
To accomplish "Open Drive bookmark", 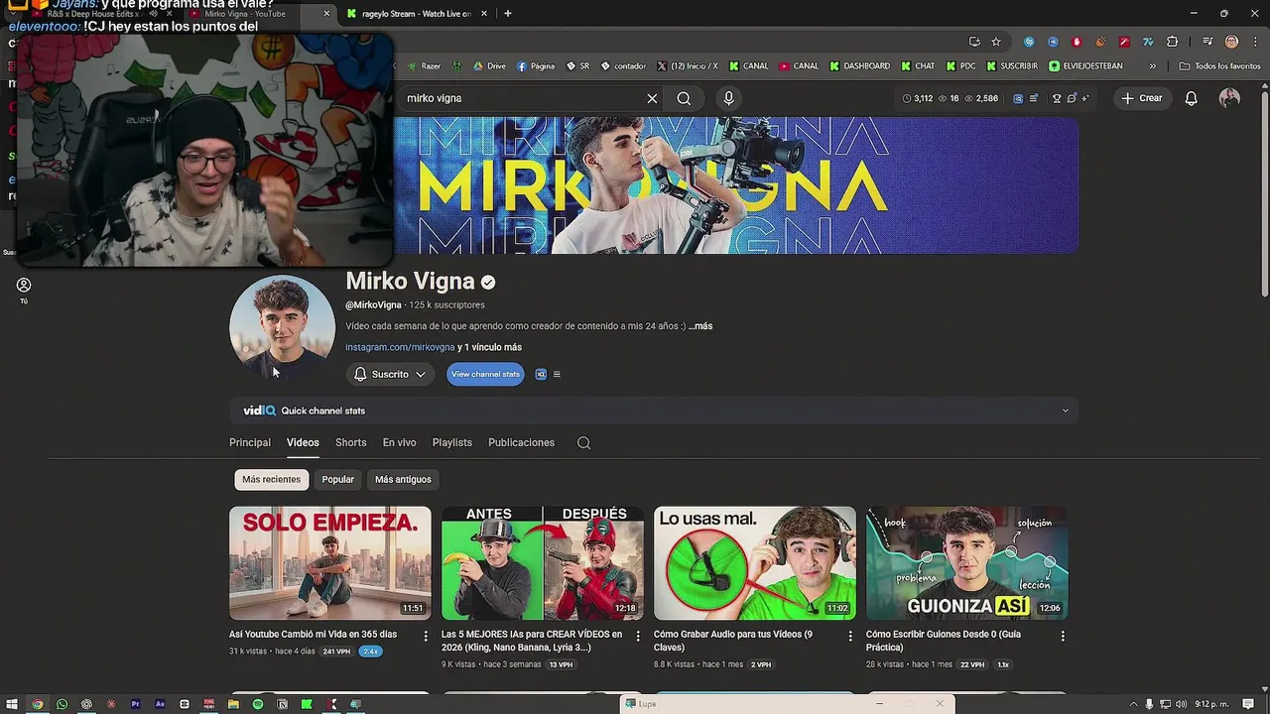I will 489,66.
